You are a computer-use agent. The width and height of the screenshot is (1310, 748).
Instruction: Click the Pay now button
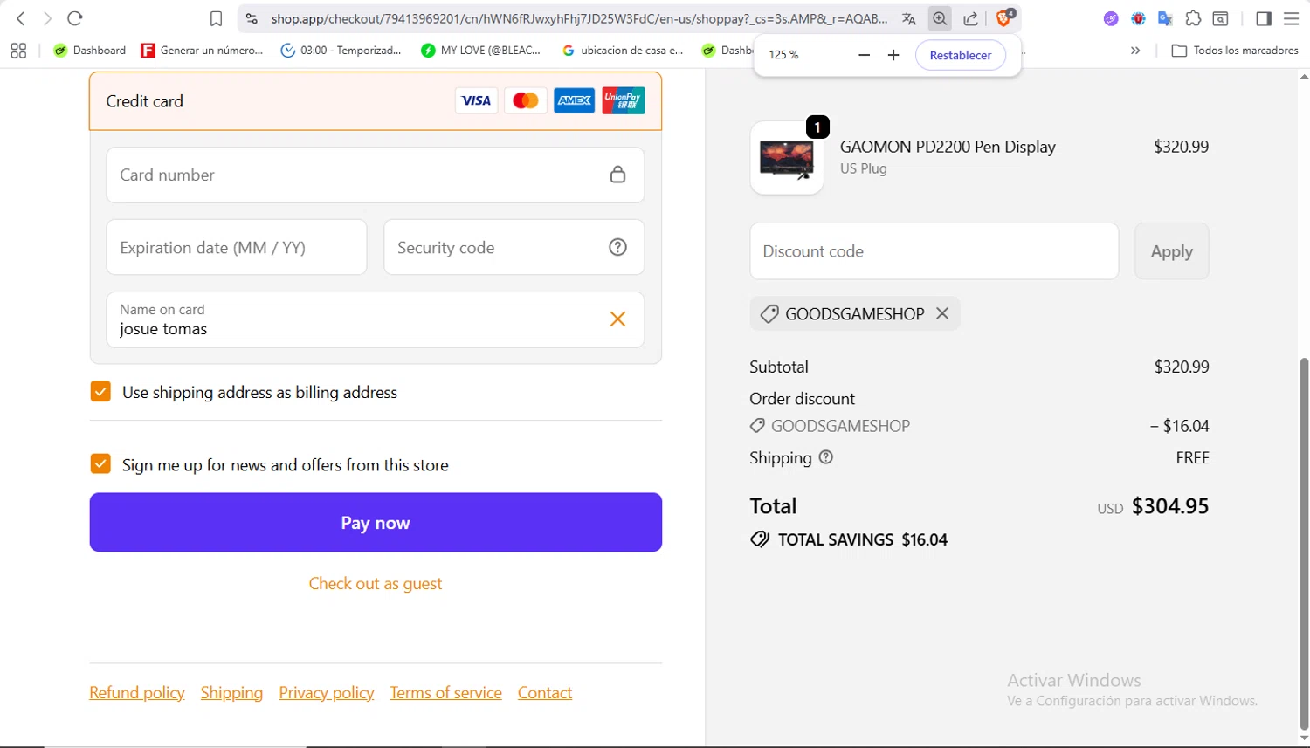(x=376, y=522)
